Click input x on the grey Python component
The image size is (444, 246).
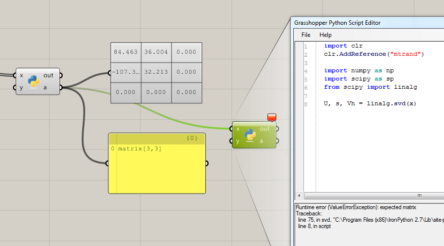tap(21, 75)
